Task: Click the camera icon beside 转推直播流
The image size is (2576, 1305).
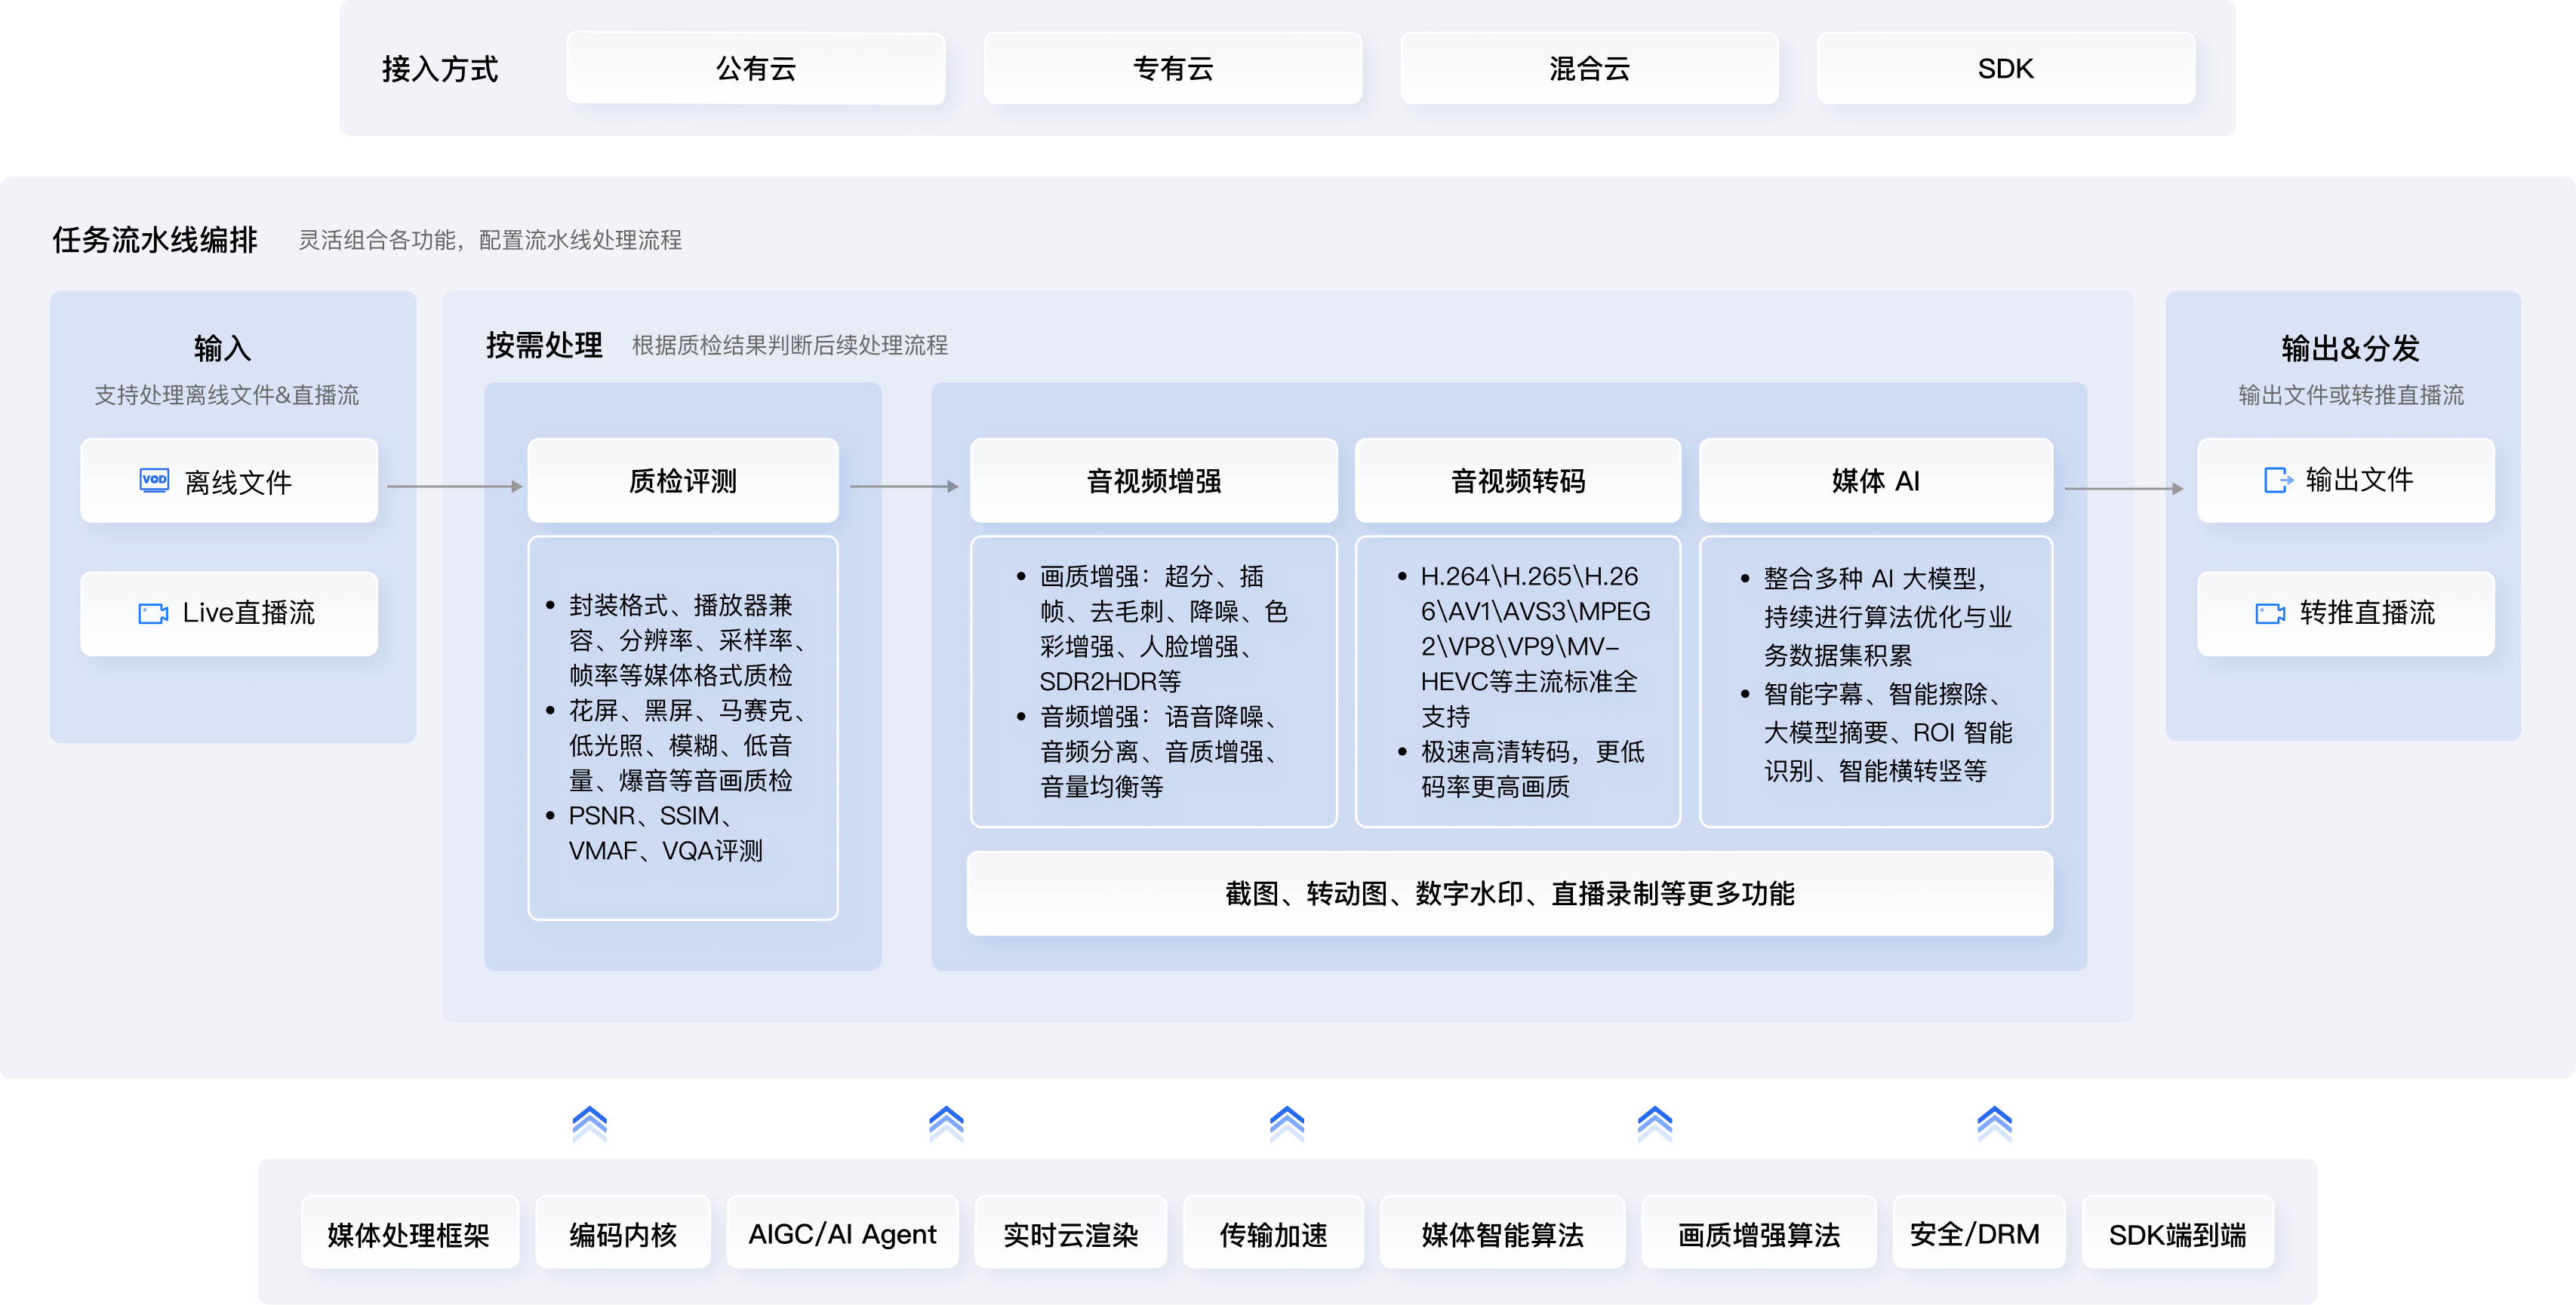Action: click(x=2270, y=613)
